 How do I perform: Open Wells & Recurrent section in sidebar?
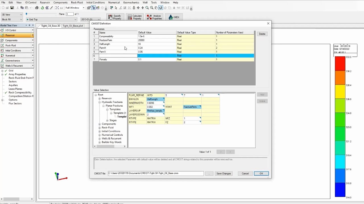click(x=17, y=66)
